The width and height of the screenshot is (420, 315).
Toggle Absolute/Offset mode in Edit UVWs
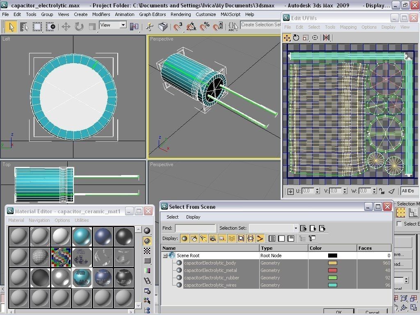[x=290, y=191]
